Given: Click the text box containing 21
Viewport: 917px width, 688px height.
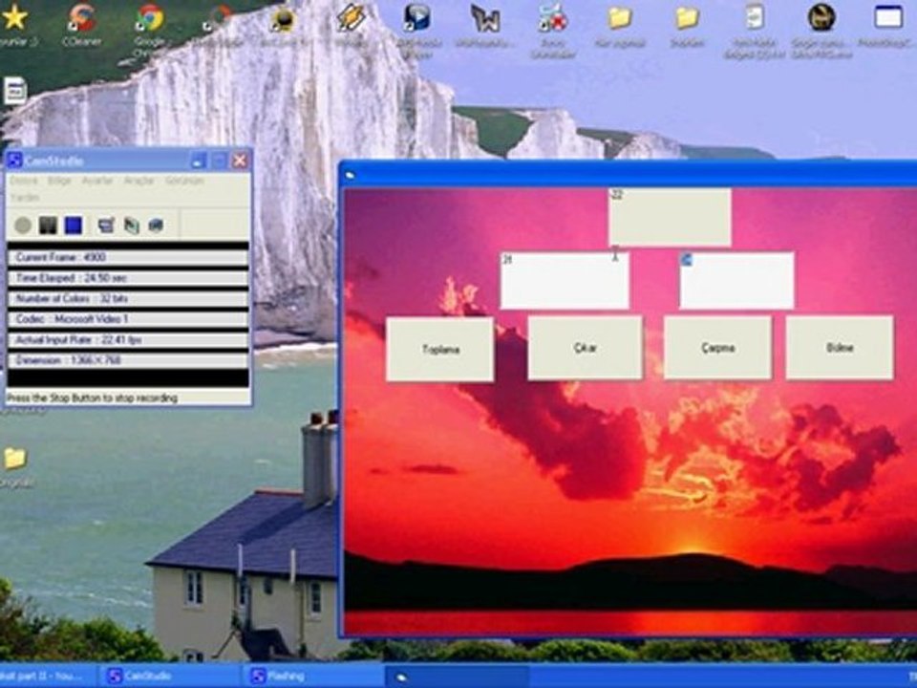Looking at the screenshot, I should (x=565, y=281).
